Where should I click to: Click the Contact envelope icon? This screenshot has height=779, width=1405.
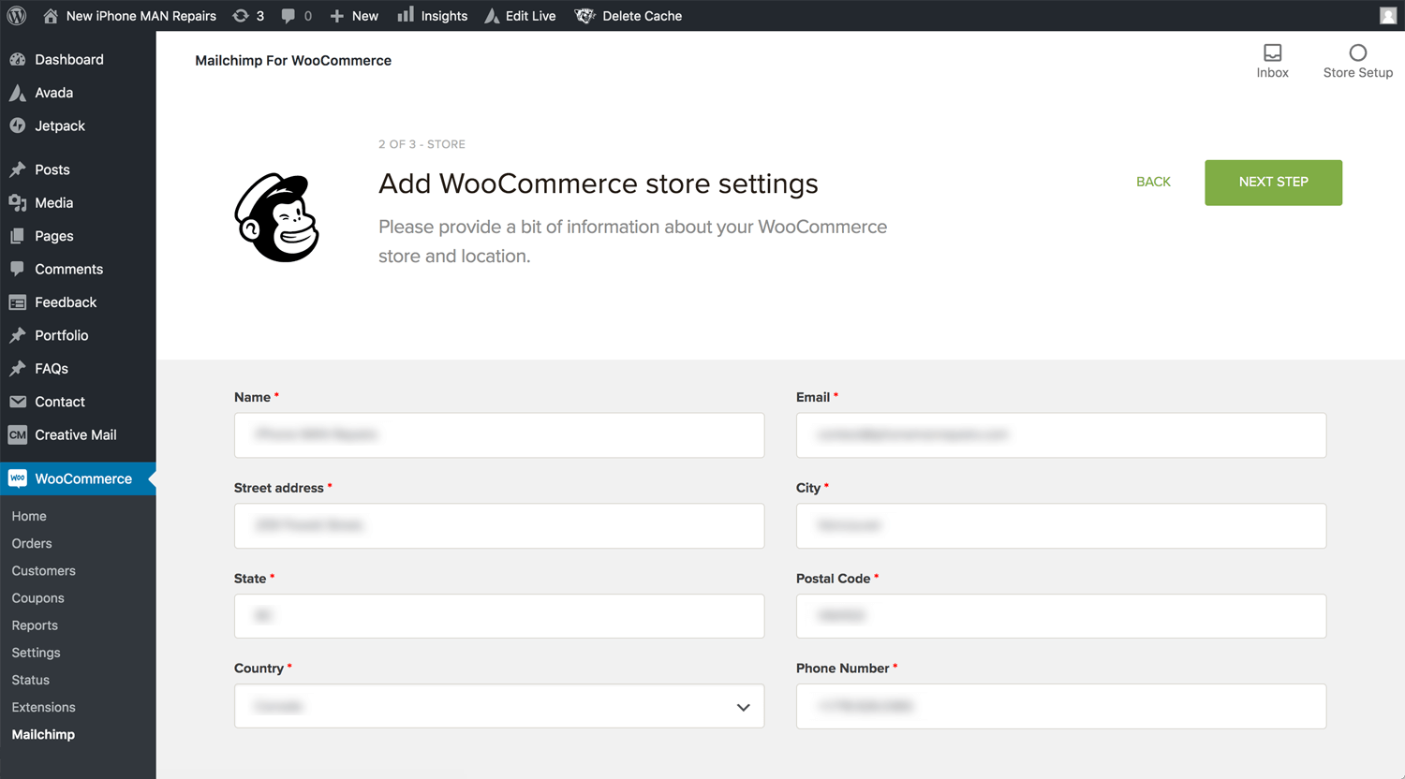point(18,402)
